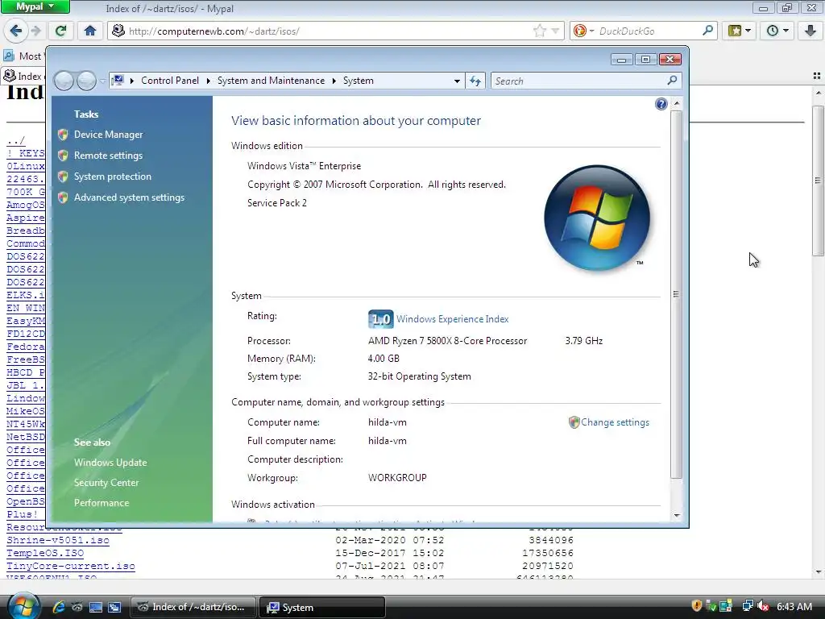
Task: Open Security Center under See also
Action: [106, 483]
